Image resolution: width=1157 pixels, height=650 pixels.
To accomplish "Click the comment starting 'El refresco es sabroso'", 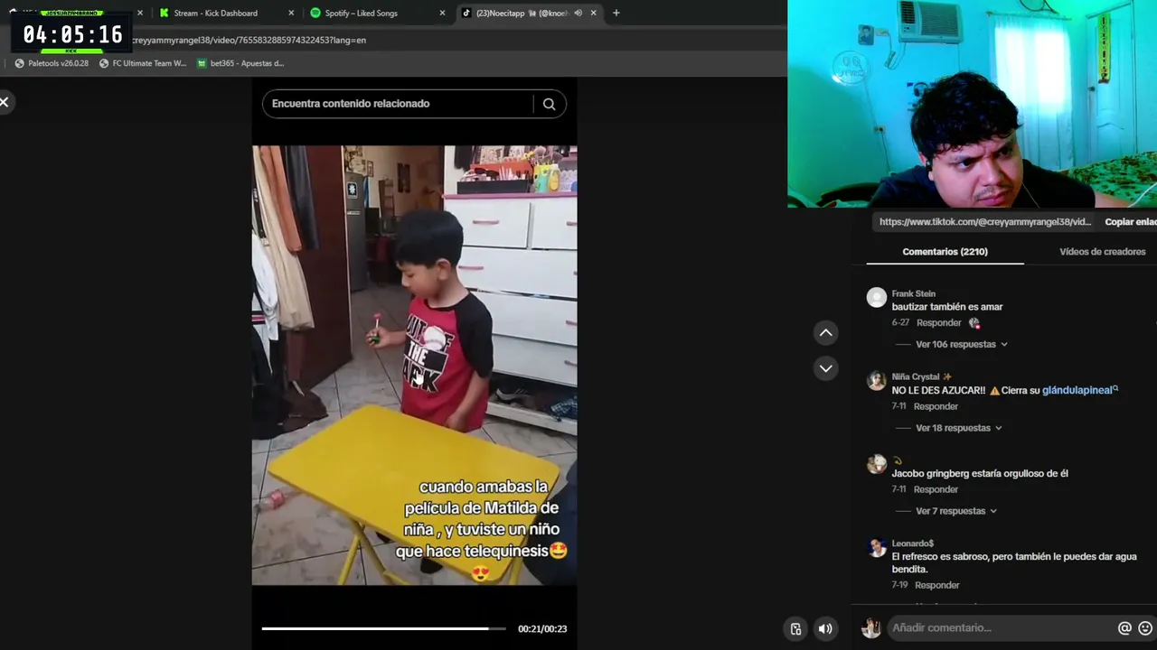I will tap(1014, 562).
